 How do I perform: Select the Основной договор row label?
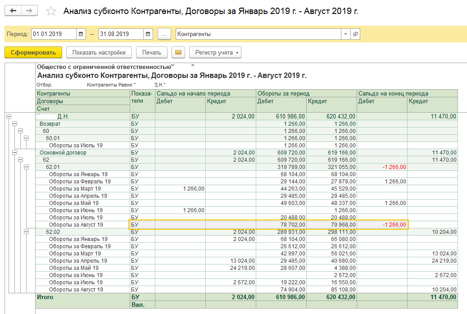pyautogui.click(x=63, y=153)
